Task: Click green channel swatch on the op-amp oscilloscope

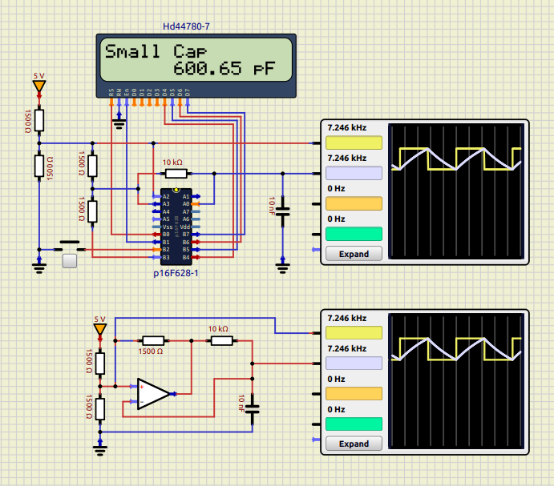Action: (354, 424)
